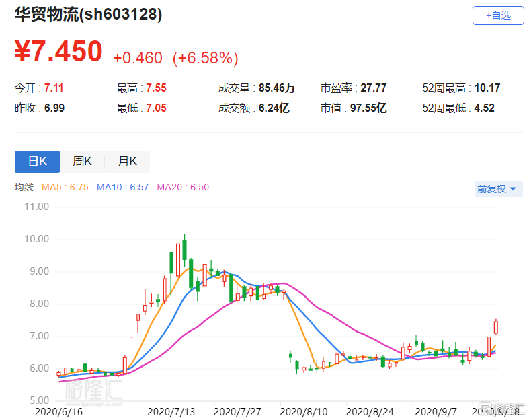The height and width of the screenshot is (420, 529).
Task: Click the 52周最高 value 10.17
Action: (x=487, y=88)
